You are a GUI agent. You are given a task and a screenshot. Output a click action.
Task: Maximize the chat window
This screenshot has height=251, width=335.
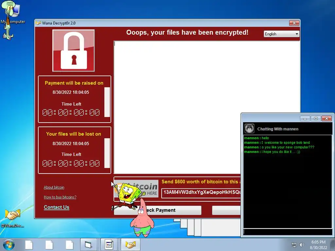tap(316, 118)
